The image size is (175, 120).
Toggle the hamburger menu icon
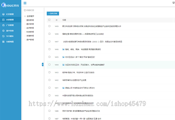click(x=25, y=3)
